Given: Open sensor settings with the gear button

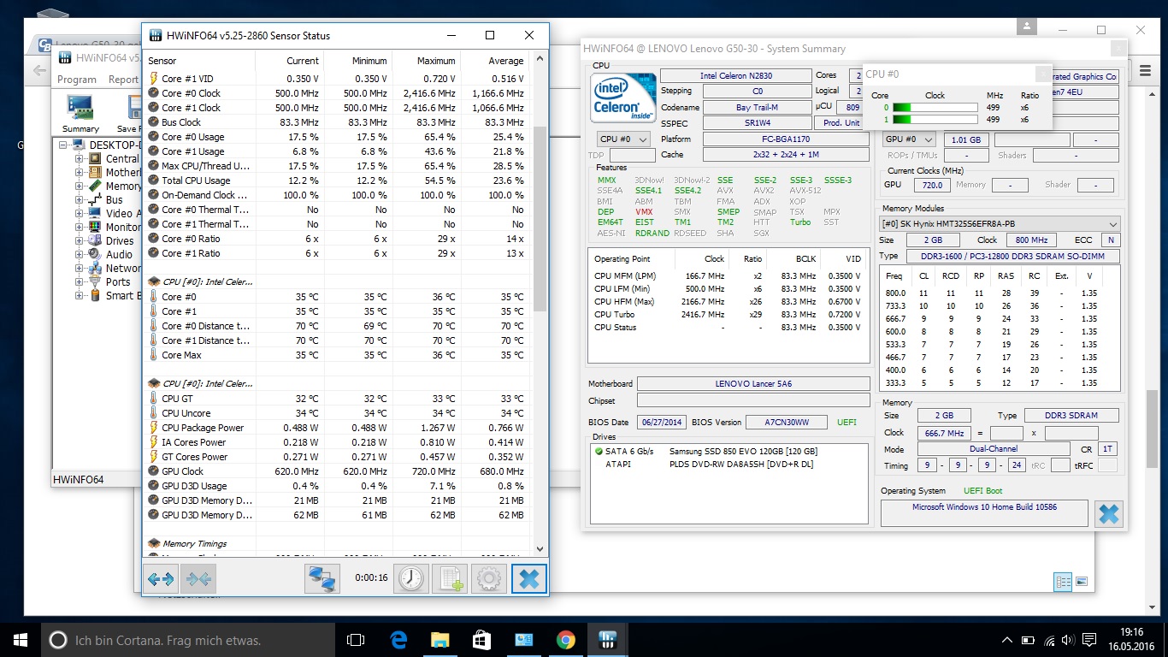Looking at the screenshot, I should (489, 579).
